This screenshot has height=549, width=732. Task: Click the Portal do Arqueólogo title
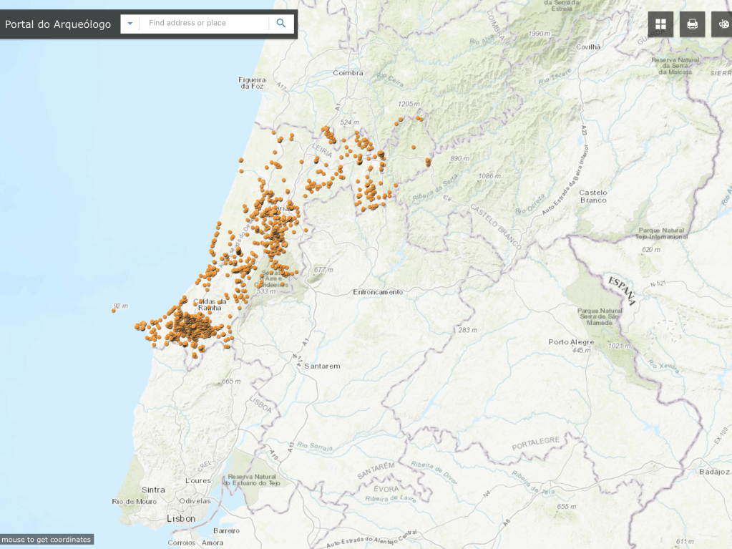pos(58,24)
